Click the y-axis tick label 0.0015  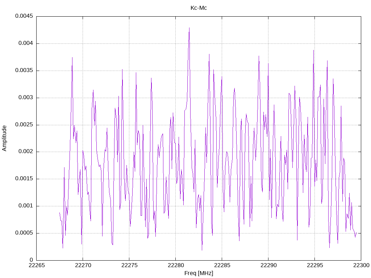[24, 179]
